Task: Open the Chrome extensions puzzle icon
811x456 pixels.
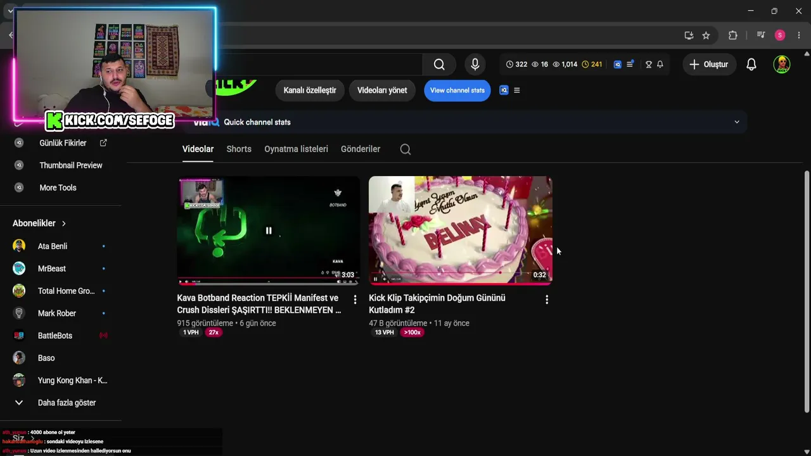Action: (733, 35)
